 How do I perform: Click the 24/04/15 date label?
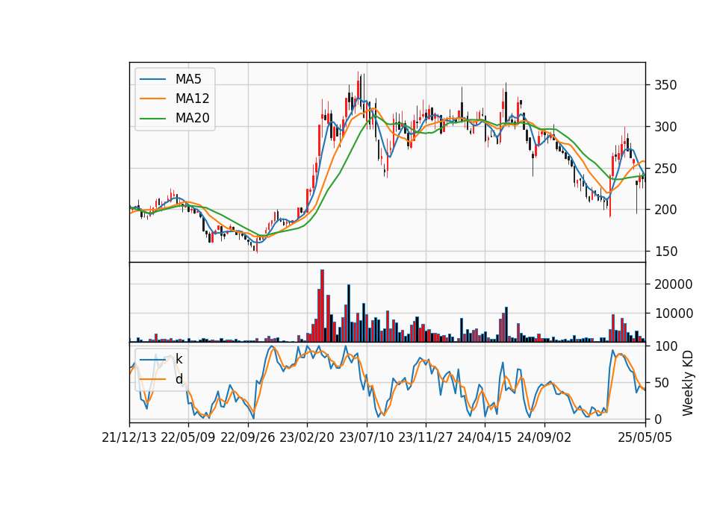(485, 438)
